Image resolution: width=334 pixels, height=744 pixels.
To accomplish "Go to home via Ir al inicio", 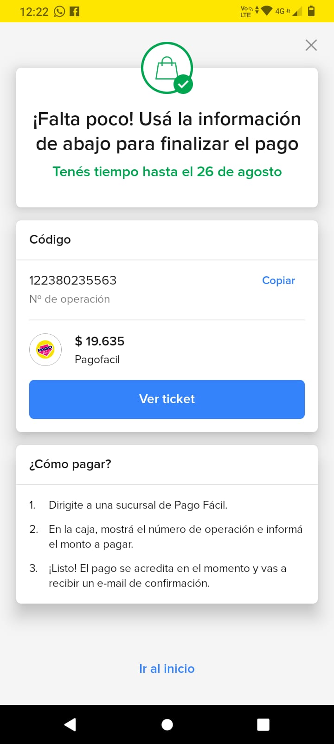I will point(167,669).
